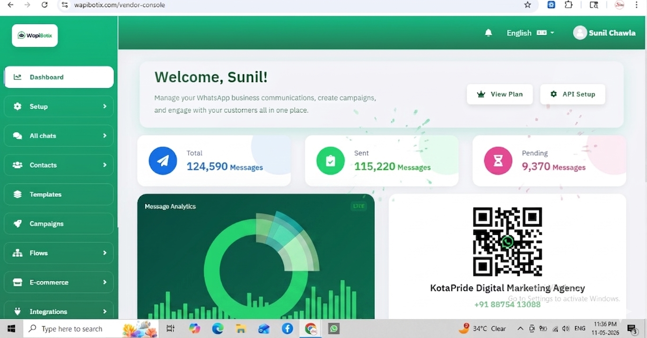
Task: Open Microsoft Edge from the taskbar
Action: point(218,329)
